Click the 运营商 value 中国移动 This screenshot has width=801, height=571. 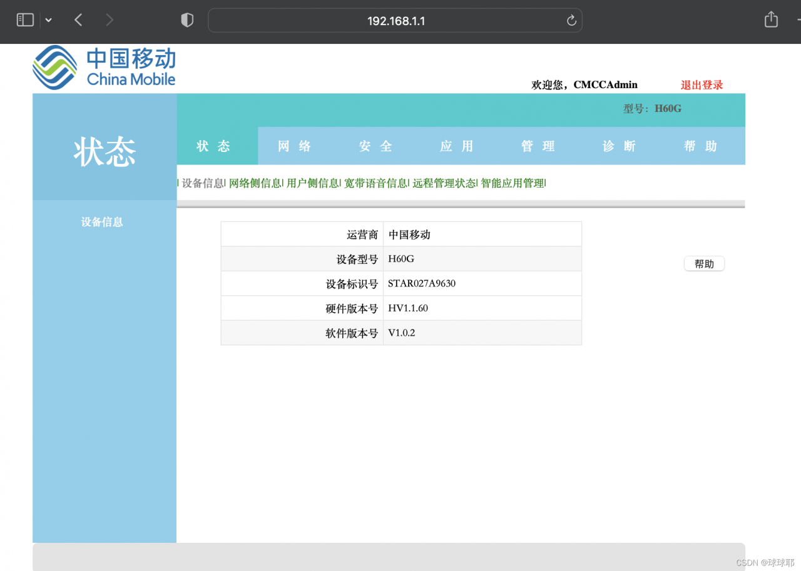410,235
